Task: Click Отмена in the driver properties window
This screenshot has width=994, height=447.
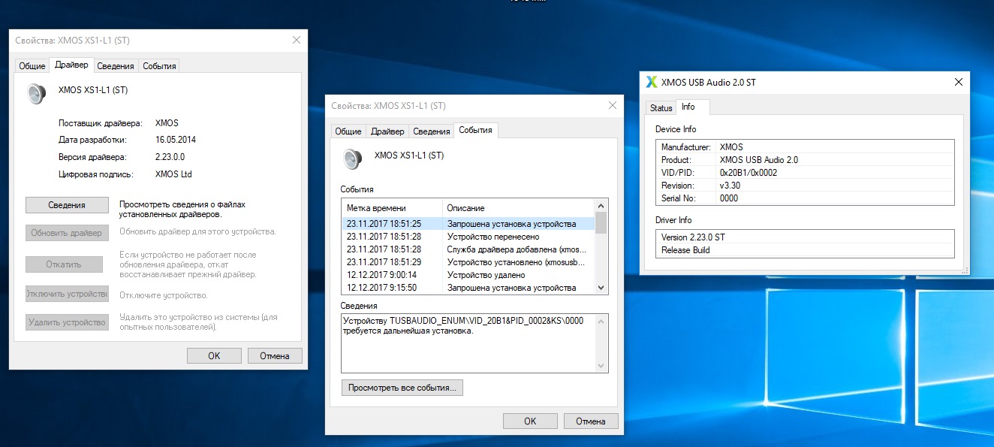Action: pyautogui.click(x=275, y=355)
